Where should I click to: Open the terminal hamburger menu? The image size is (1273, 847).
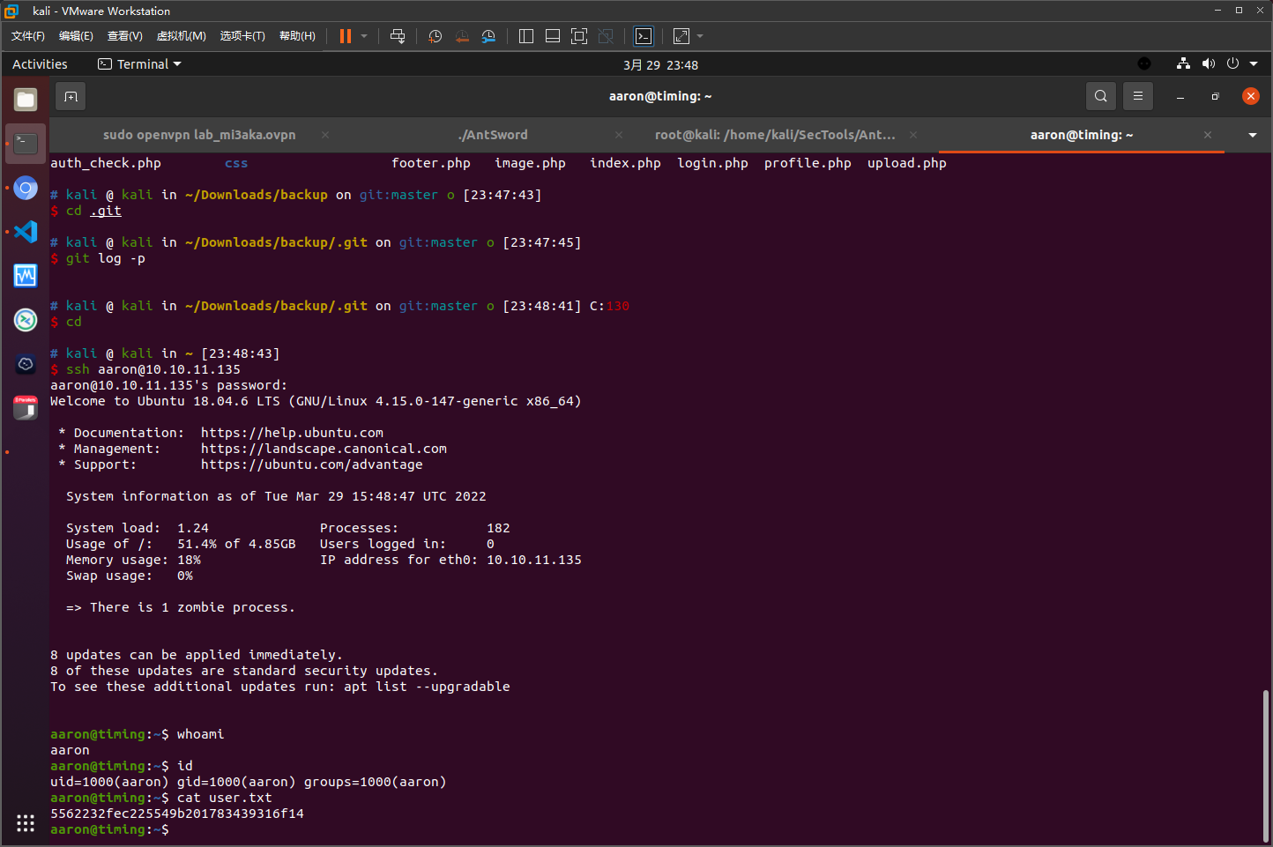click(x=1137, y=96)
